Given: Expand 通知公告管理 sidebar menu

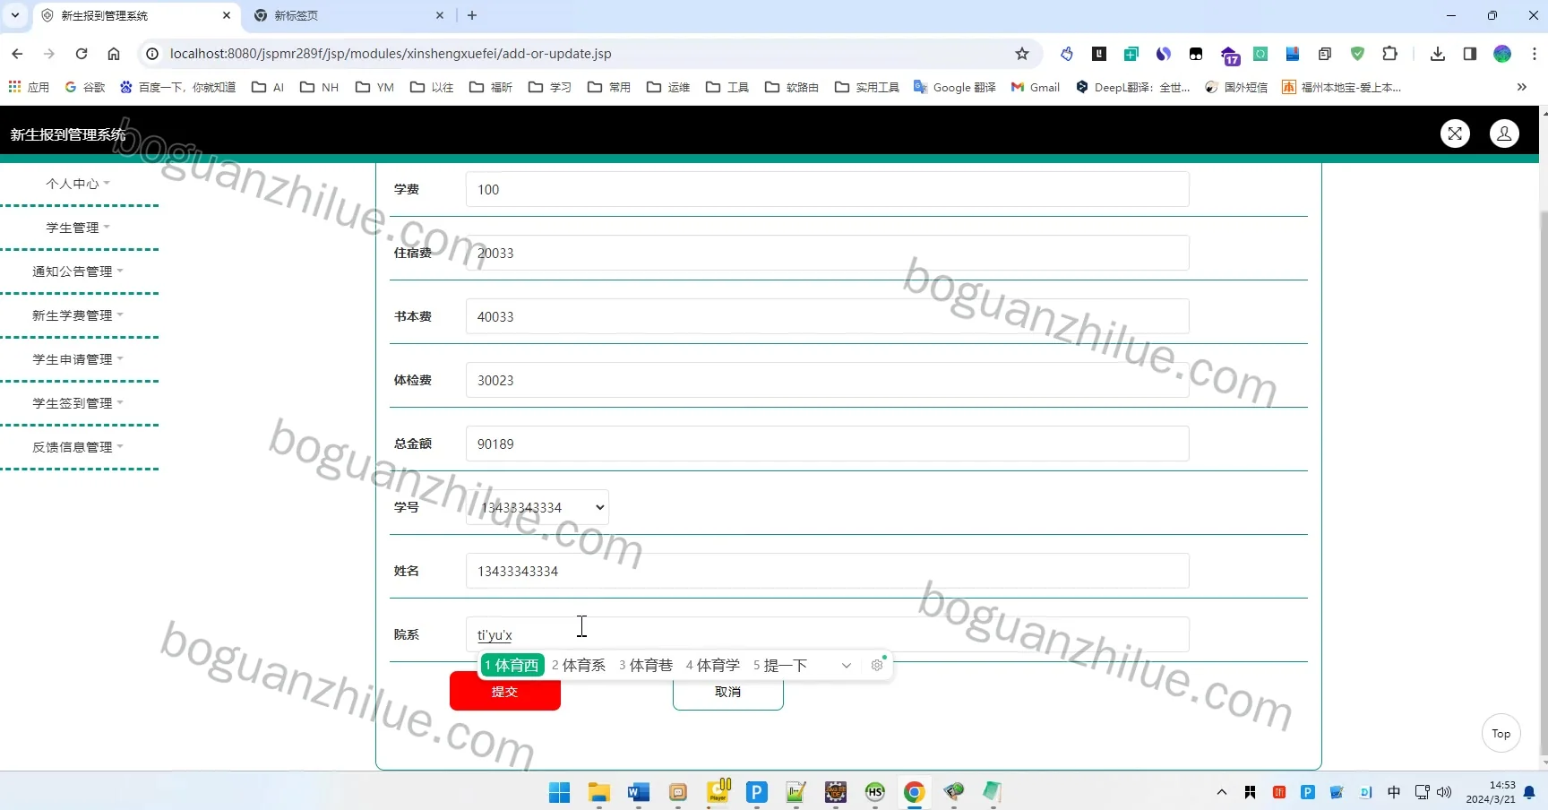Looking at the screenshot, I should coord(78,271).
